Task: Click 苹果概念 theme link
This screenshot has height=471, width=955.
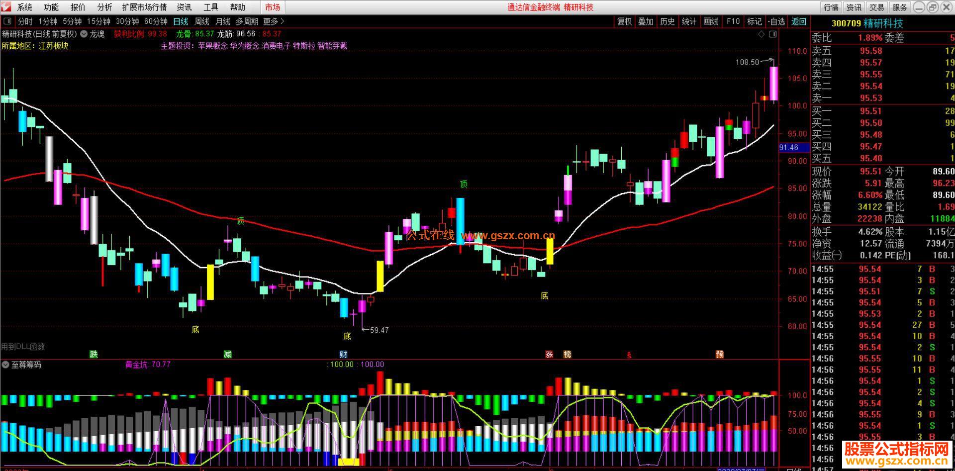Action: [x=213, y=46]
